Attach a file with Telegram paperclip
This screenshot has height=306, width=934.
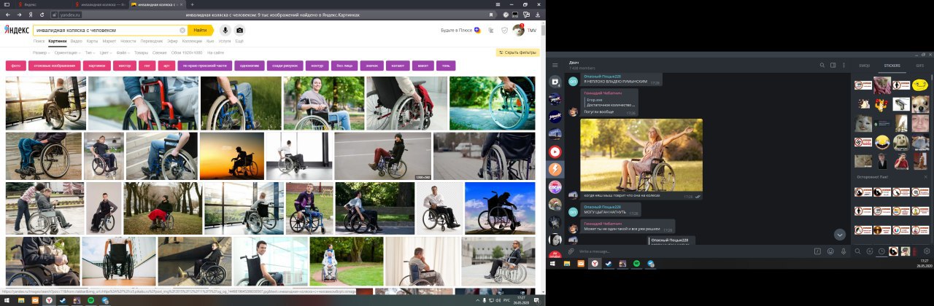(x=572, y=251)
